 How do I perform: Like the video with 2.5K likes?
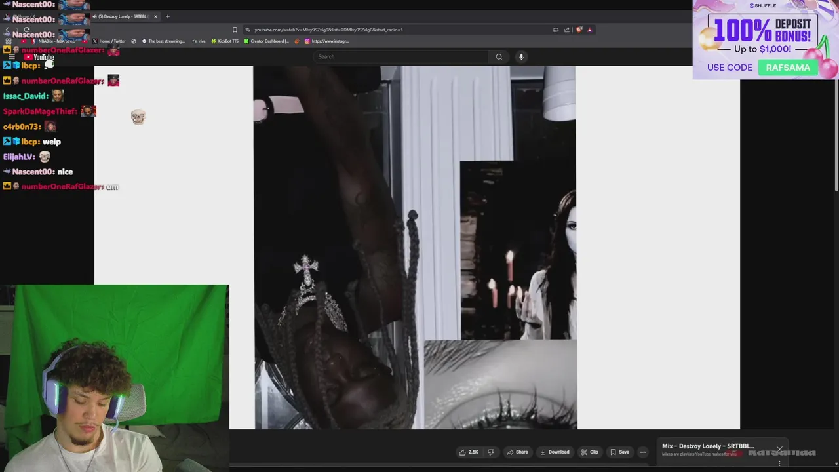pyautogui.click(x=469, y=452)
